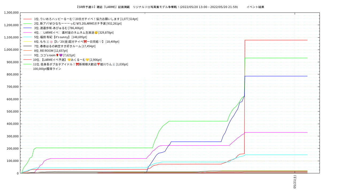Click the 1,300,000 y-axis label
Image resolution: width=342 pixels, height=192 pixels.
click(11, 13)
